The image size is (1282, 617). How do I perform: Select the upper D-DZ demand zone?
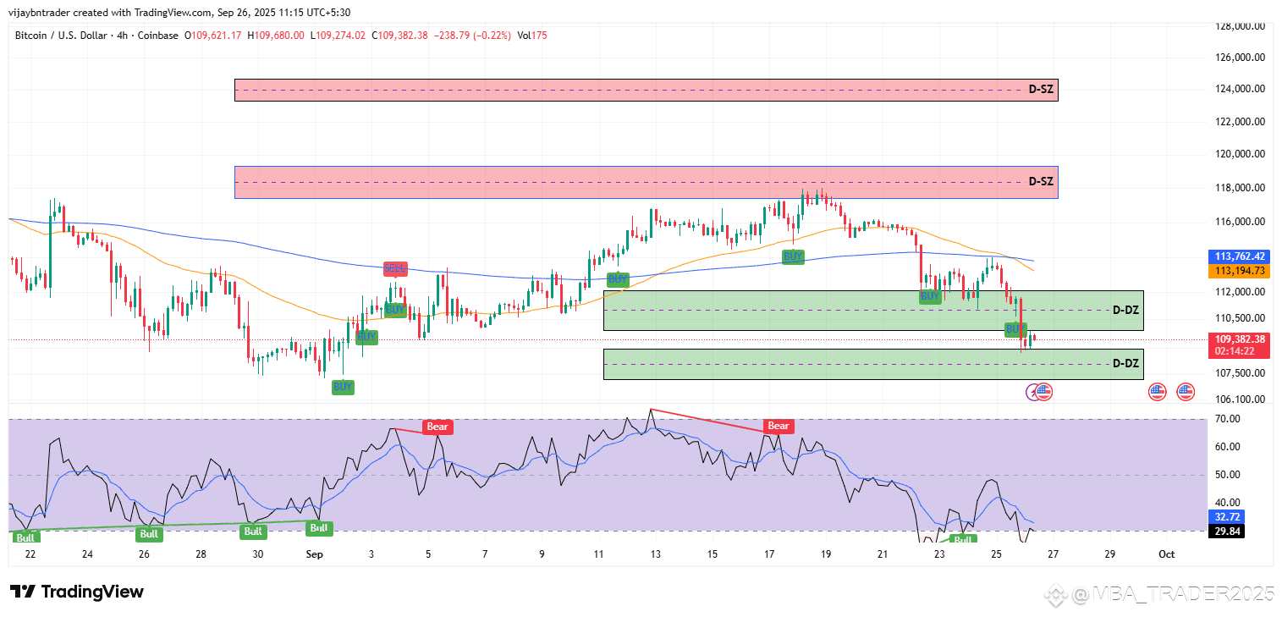click(x=873, y=311)
